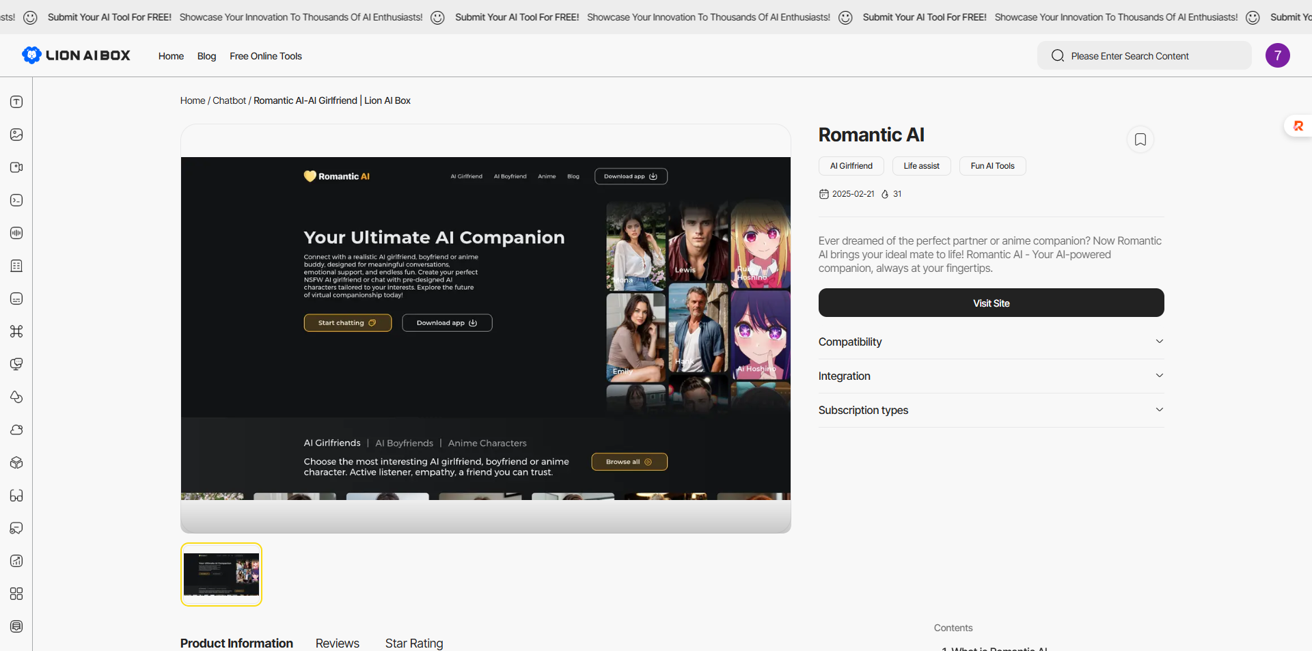Image resolution: width=1312 pixels, height=651 pixels.
Task: Open the Audio waveform category icon in the sidebar
Action: pyautogui.click(x=16, y=233)
